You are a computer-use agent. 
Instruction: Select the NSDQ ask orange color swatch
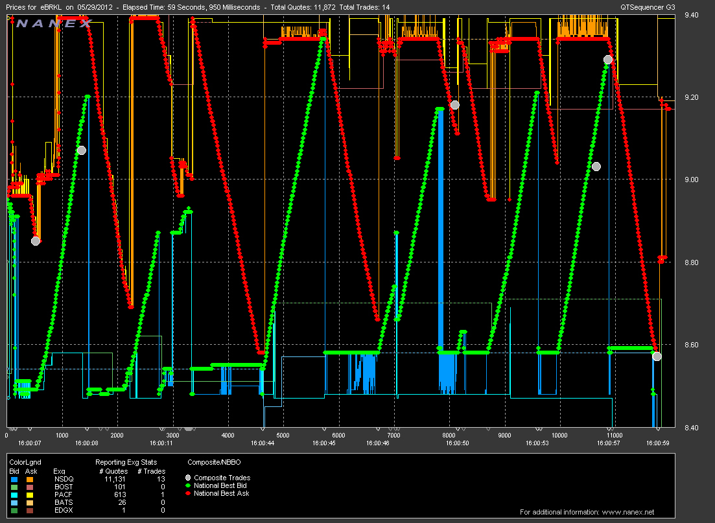click(29, 479)
